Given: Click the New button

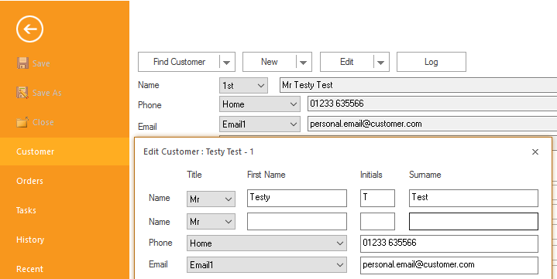Looking at the screenshot, I should coord(270,62).
